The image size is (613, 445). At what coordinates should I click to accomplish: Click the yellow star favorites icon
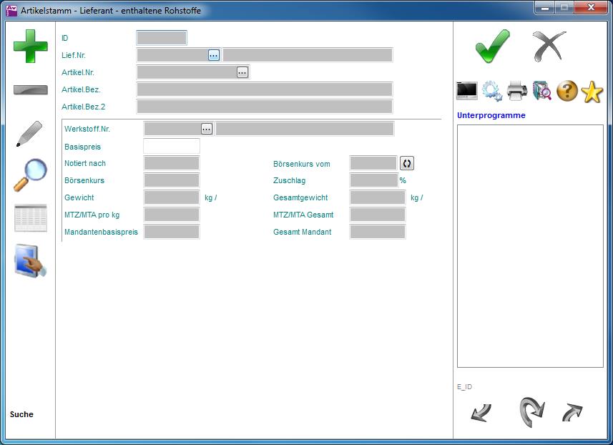(592, 92)
